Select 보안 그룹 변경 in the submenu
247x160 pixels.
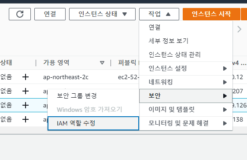click(x=93, y=96)
